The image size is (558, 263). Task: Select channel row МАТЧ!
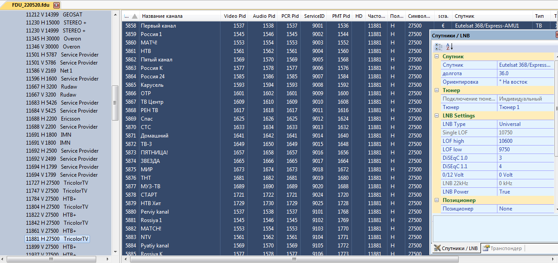[277, 43]
